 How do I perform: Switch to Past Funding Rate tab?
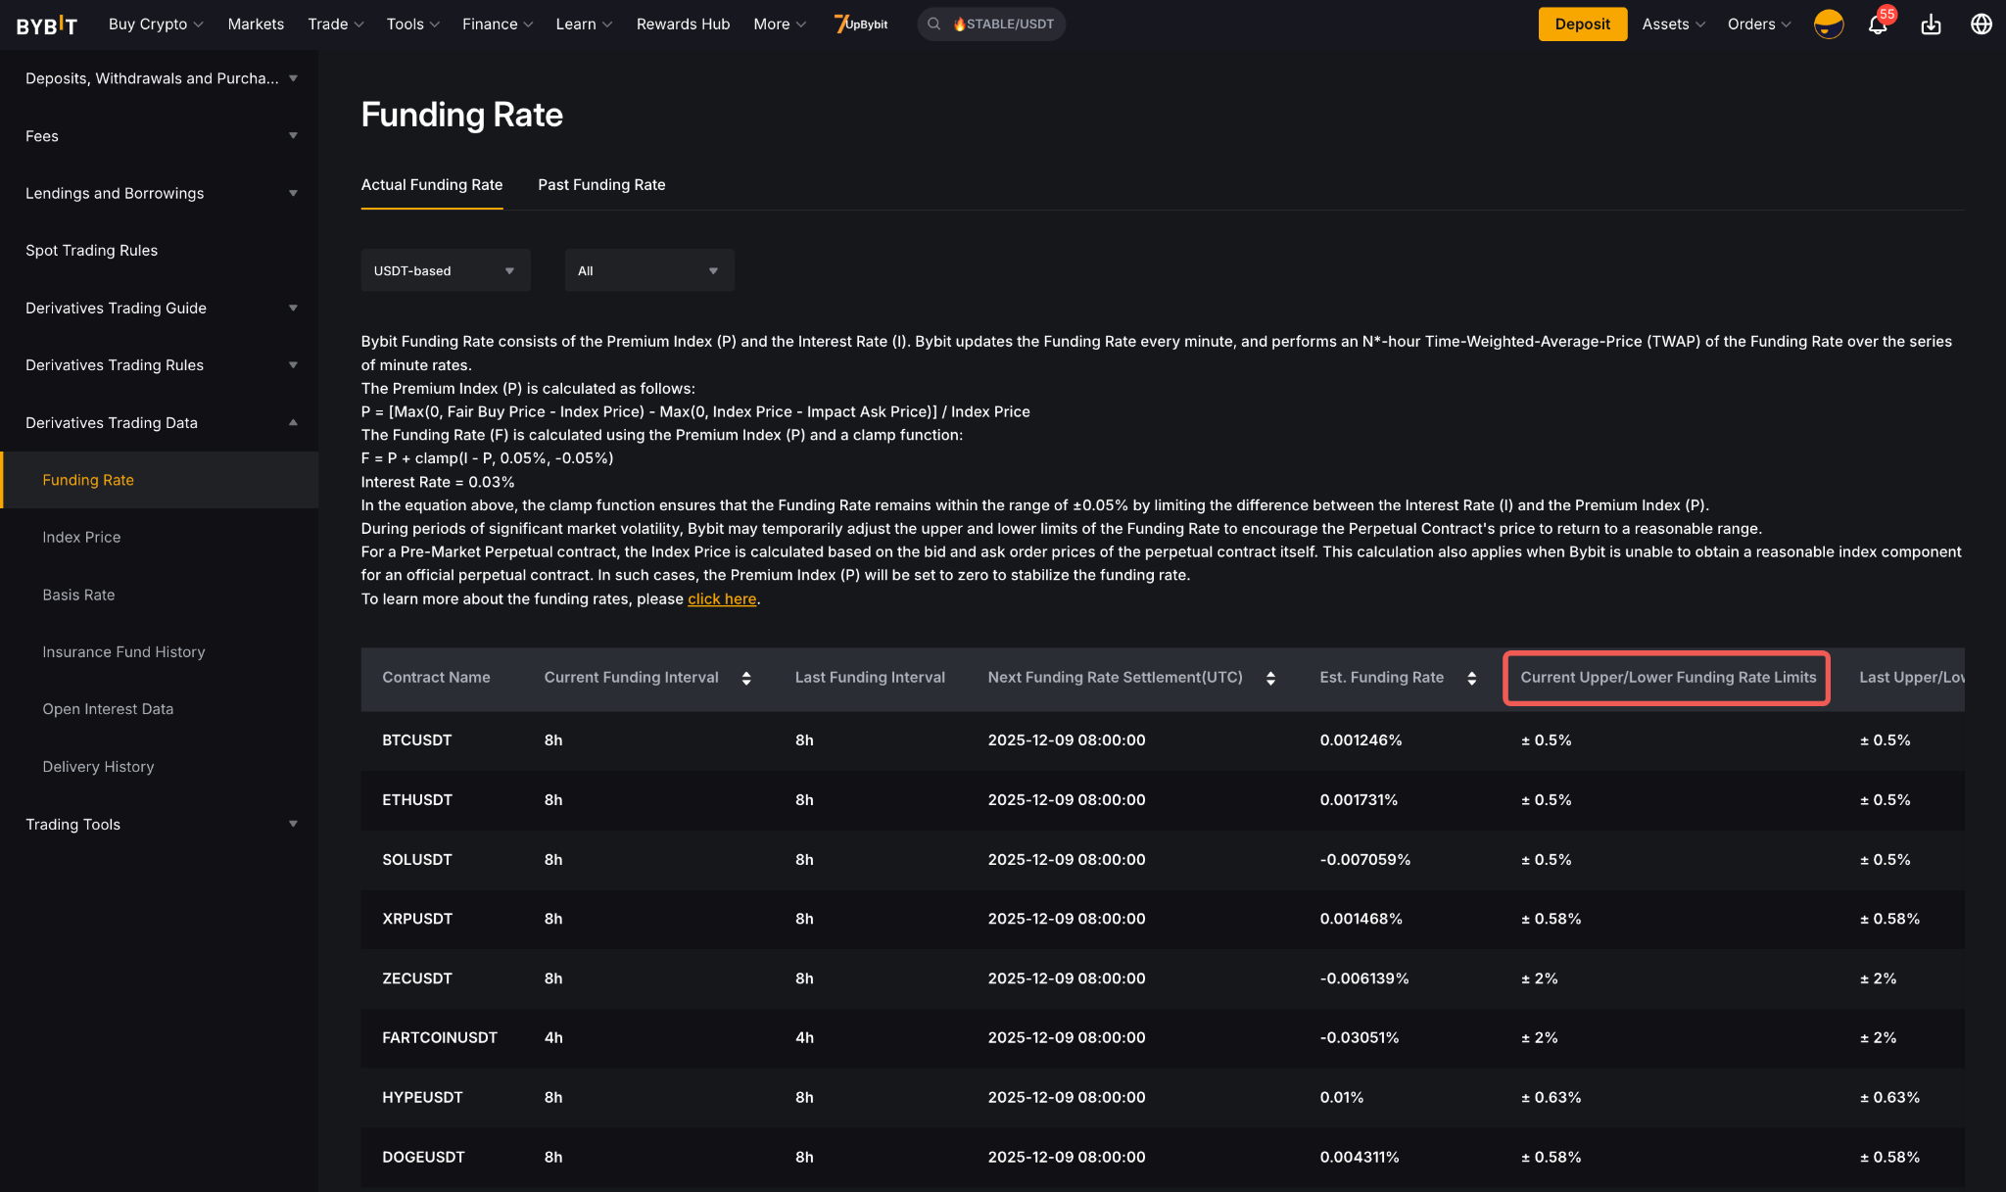(601, 185)
